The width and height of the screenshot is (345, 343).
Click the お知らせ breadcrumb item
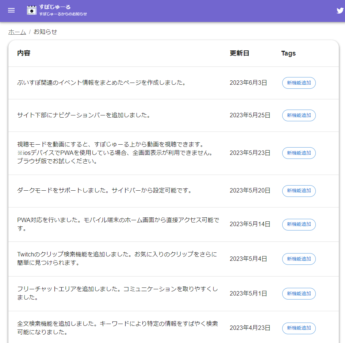coord(45,32)
